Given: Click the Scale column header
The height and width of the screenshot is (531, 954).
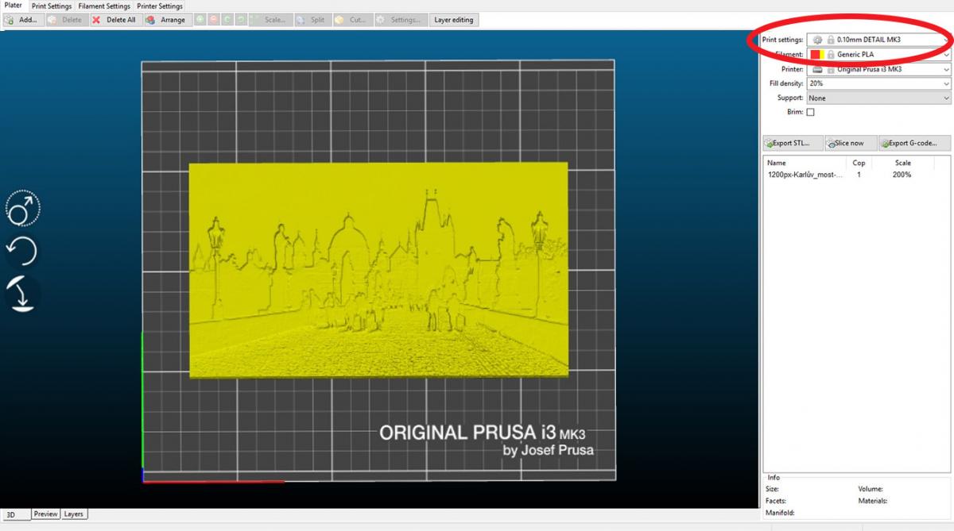Looking at the screenshot, I should (902, 163).
